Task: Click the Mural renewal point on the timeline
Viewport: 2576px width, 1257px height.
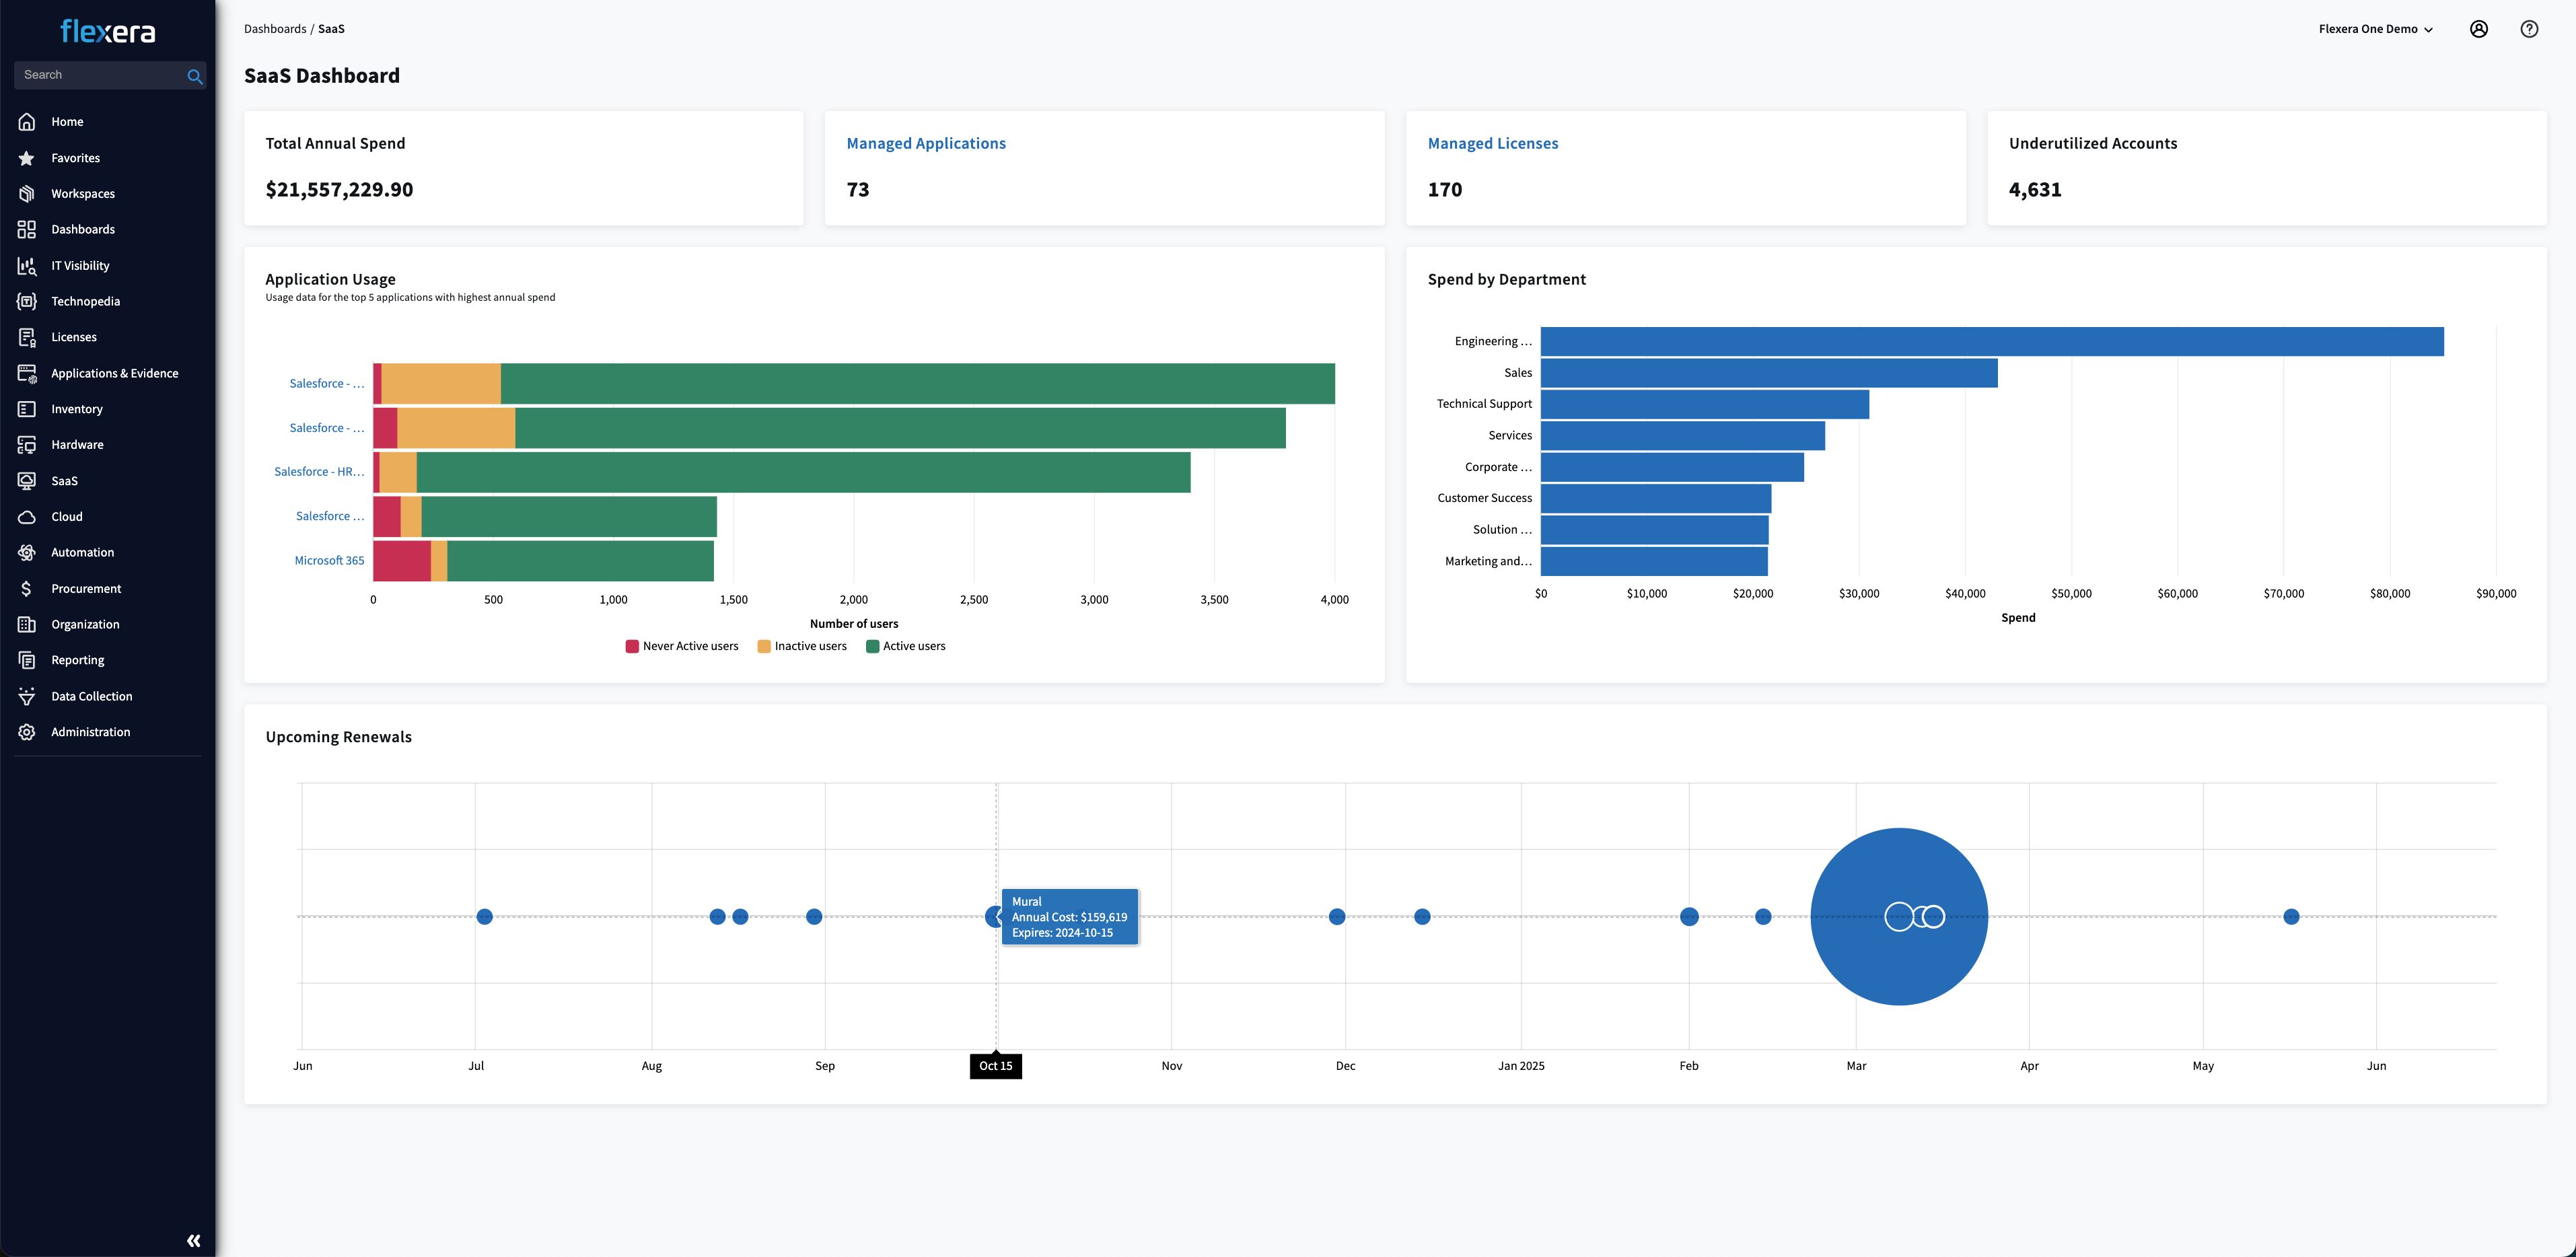Action: pos(995,916)
